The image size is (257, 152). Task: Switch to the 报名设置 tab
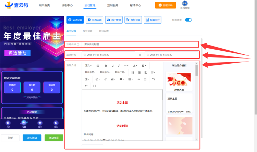(x=87, y=31)
